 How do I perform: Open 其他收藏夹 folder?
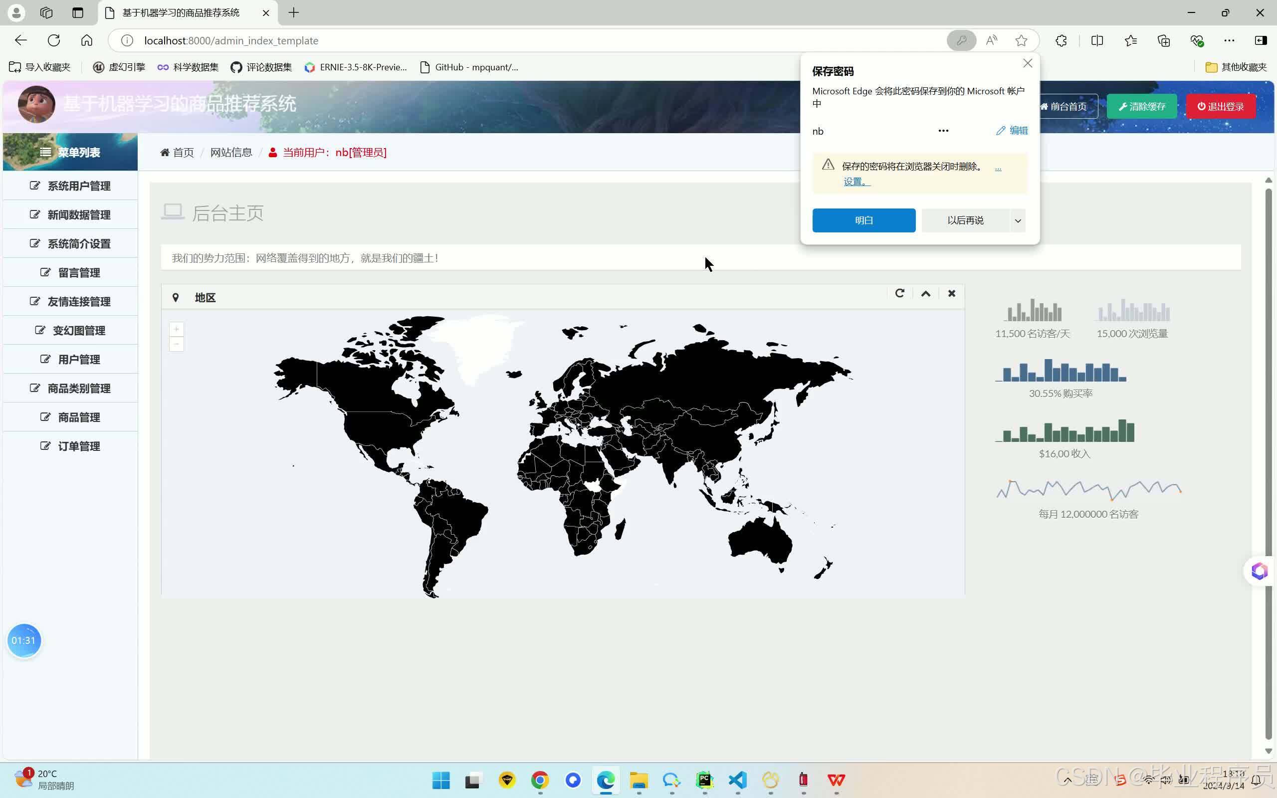pyautogui.click(x=1236, y=67)
